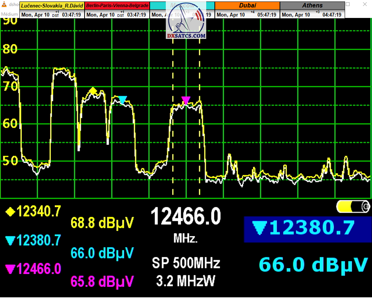This screenshot has height=298, width=372.
Task: Click the Berlin-Paris-Vienna-Belgrade clock label
Action: point(118,6)
